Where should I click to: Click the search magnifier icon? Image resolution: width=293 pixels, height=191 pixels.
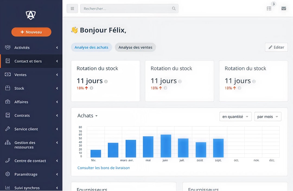tap(174, 8)
